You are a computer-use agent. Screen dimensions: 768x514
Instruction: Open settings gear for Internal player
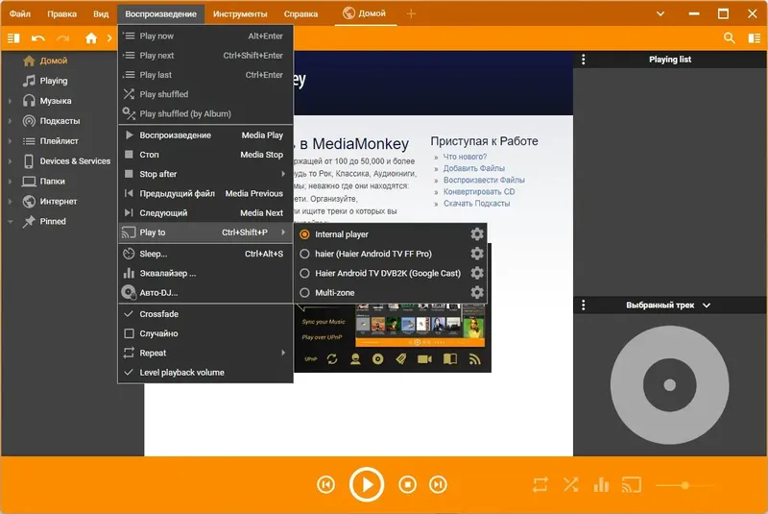pos(477,233)
